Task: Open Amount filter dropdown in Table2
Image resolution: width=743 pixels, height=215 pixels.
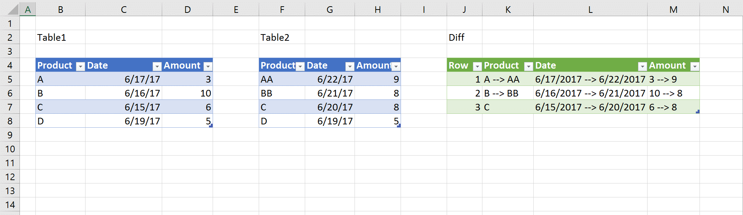Action: (396, 66)
